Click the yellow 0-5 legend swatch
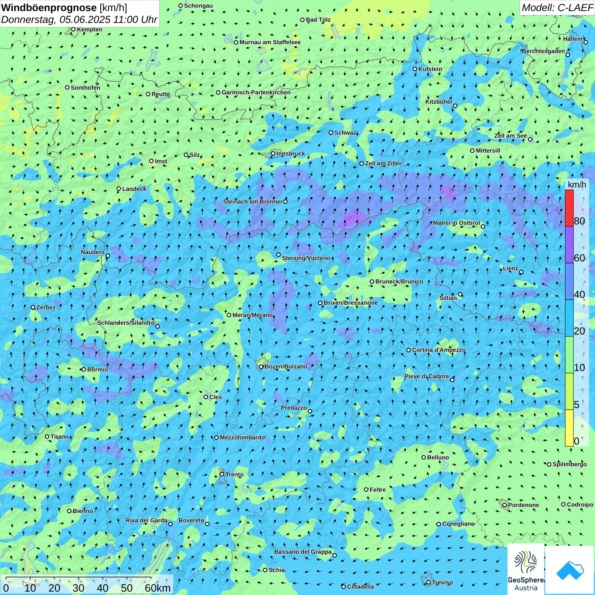This screenshot has width=595, height=595. 569,428
